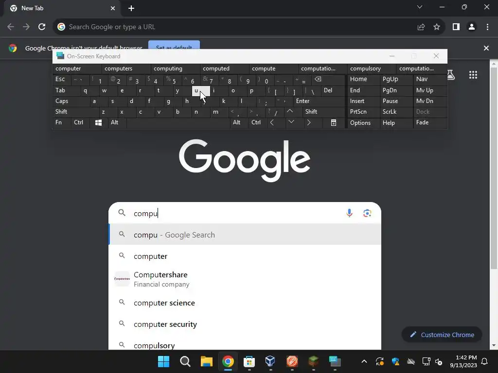Screen dimensions: 498x373
Task: Open the Chrome profile avatar icon
Action: [x=472, y=27]
